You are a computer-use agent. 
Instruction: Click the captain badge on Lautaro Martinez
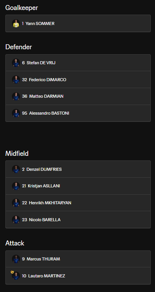click(x=12, y=272)
